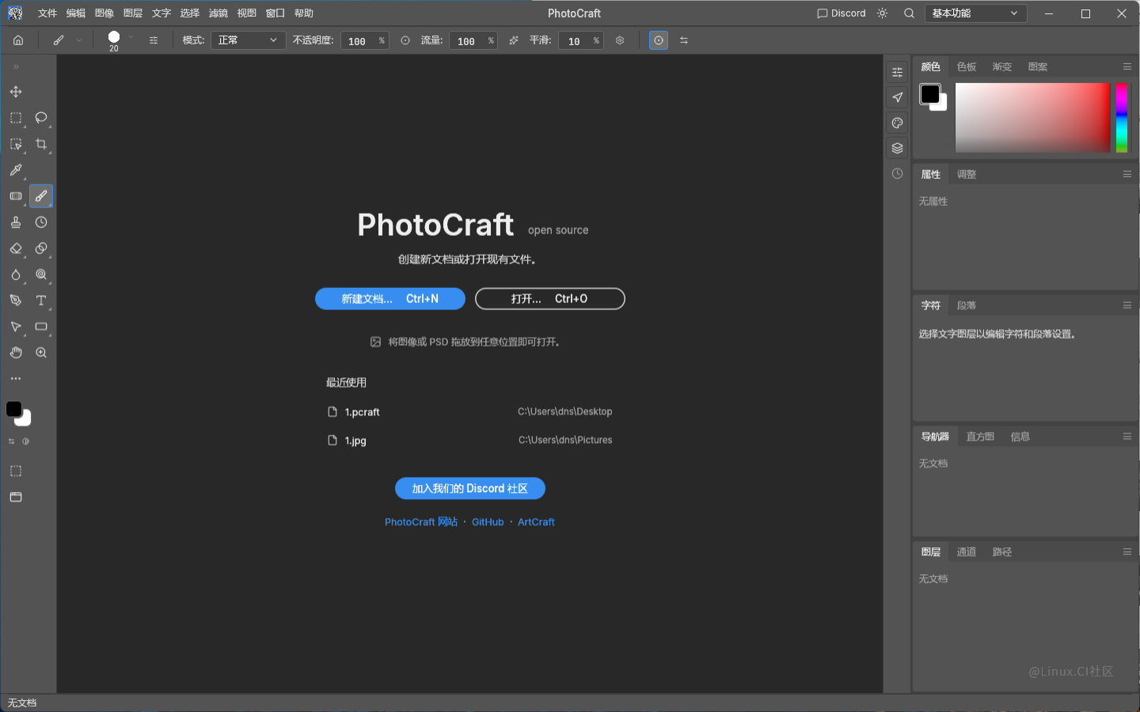Click the hue slider strip
The height and width of the screenshot is (712, 1140).
coord(1121,118)
